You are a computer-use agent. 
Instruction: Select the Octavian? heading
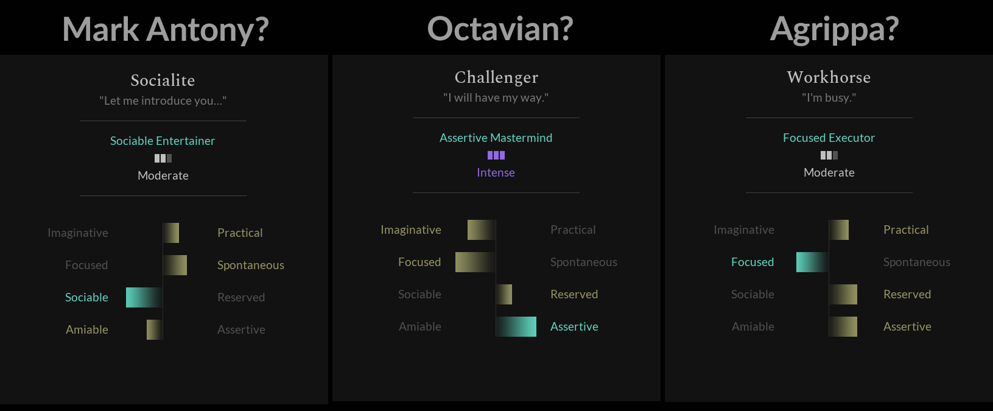500,28
